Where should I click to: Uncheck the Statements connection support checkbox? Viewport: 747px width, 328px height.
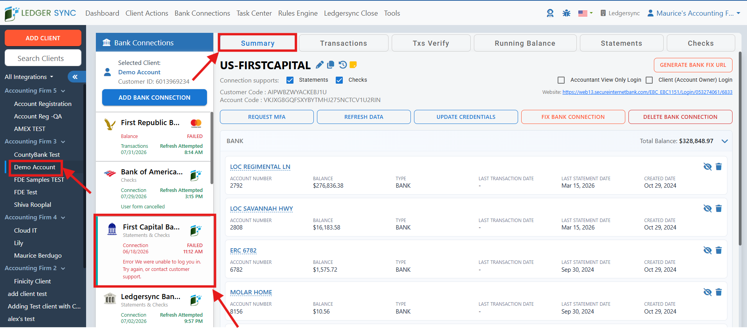(x=290, y=80)
